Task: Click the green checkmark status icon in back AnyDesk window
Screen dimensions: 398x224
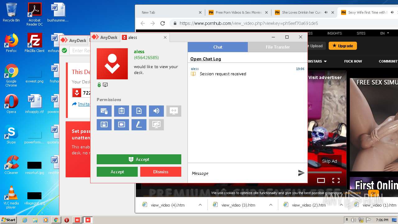Action: click(x=64, y=50)
